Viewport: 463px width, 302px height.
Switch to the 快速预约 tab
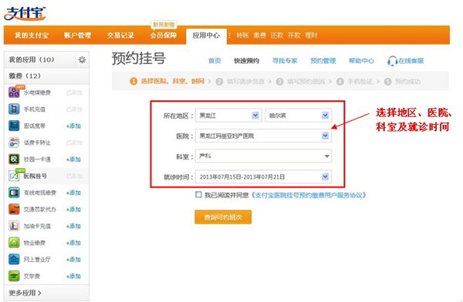(x=247, y=61)
